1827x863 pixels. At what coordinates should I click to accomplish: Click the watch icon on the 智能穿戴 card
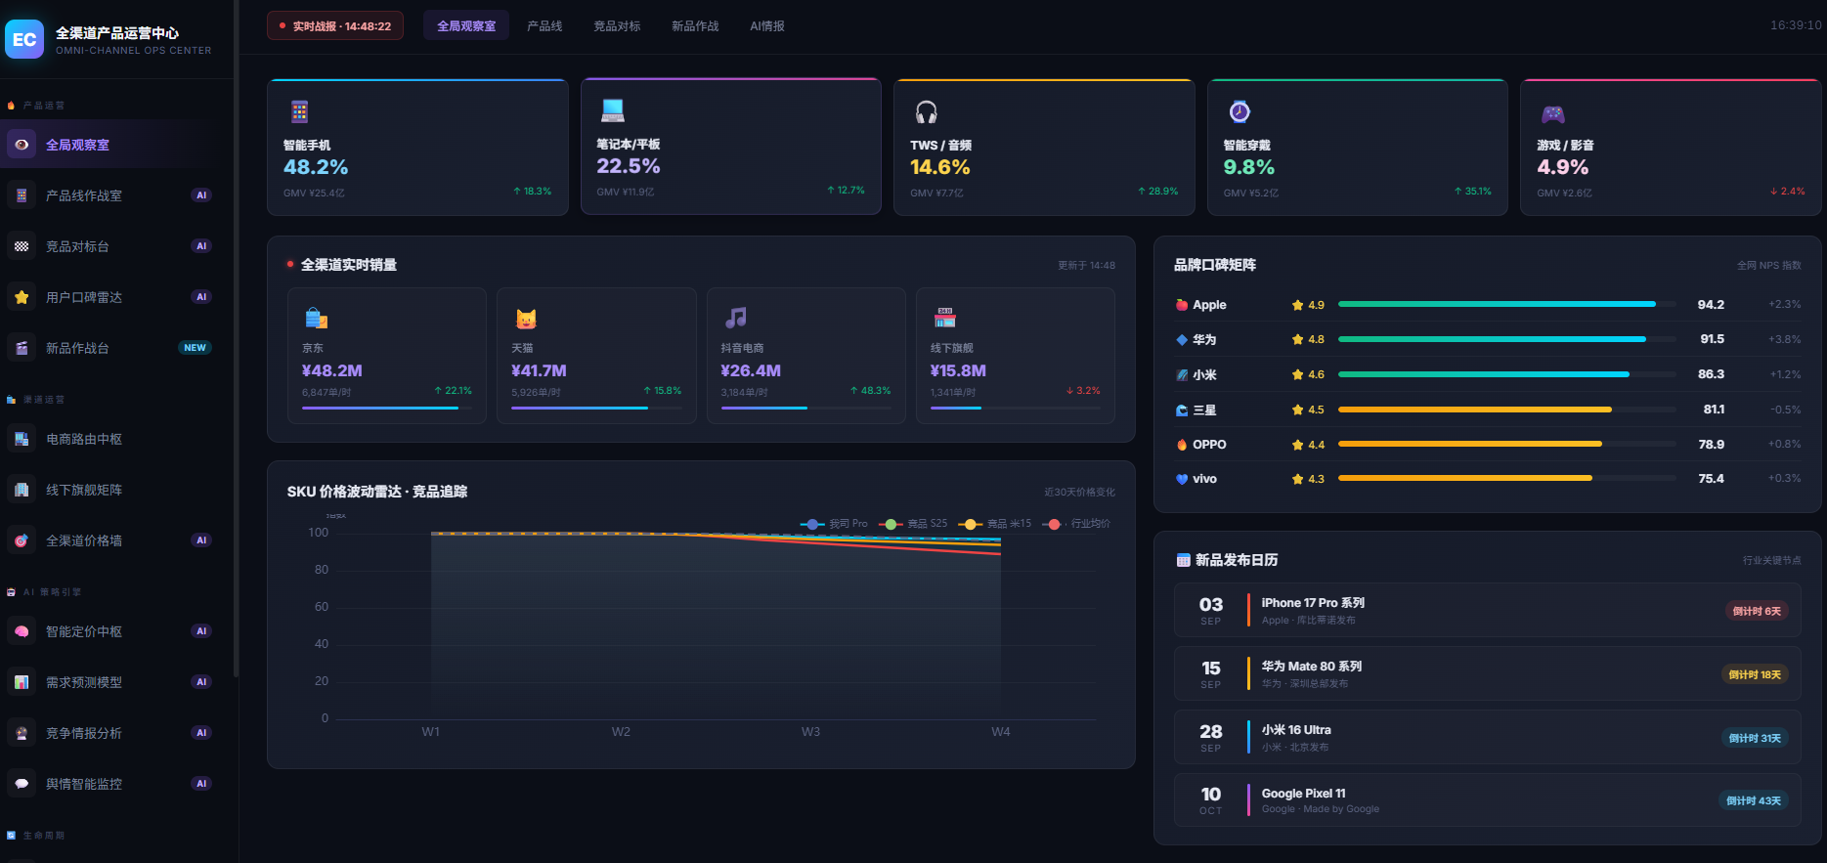1240,111
